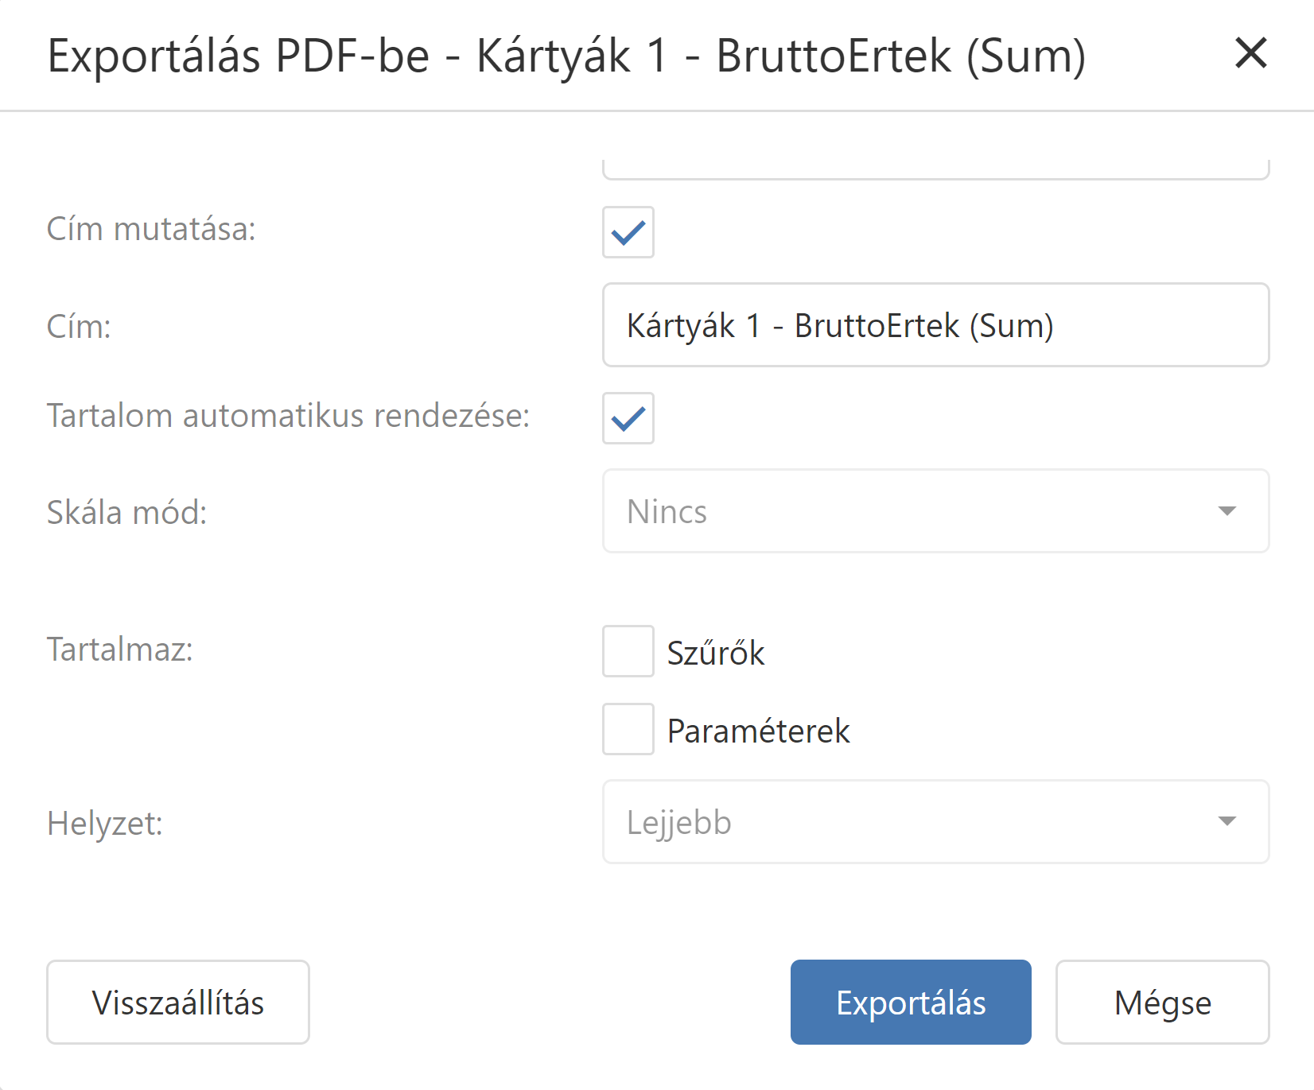1314x1090 pixels.
Task: Click the Skála mód dropdown arrow
Action: 1227,511
